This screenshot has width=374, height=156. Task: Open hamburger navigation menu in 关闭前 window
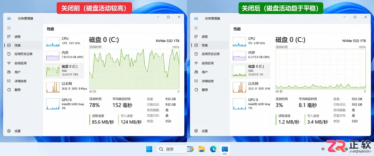[9, 28]
